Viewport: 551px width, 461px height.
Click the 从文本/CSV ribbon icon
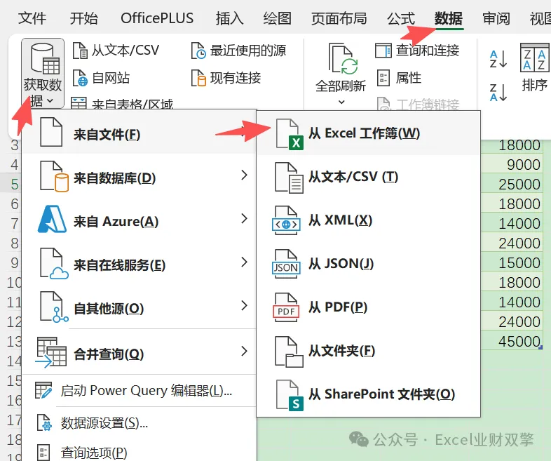80,51
